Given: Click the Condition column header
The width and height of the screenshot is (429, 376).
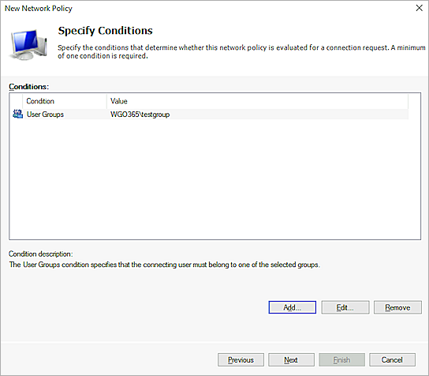Looking at the screenshot, I should 65,101.
